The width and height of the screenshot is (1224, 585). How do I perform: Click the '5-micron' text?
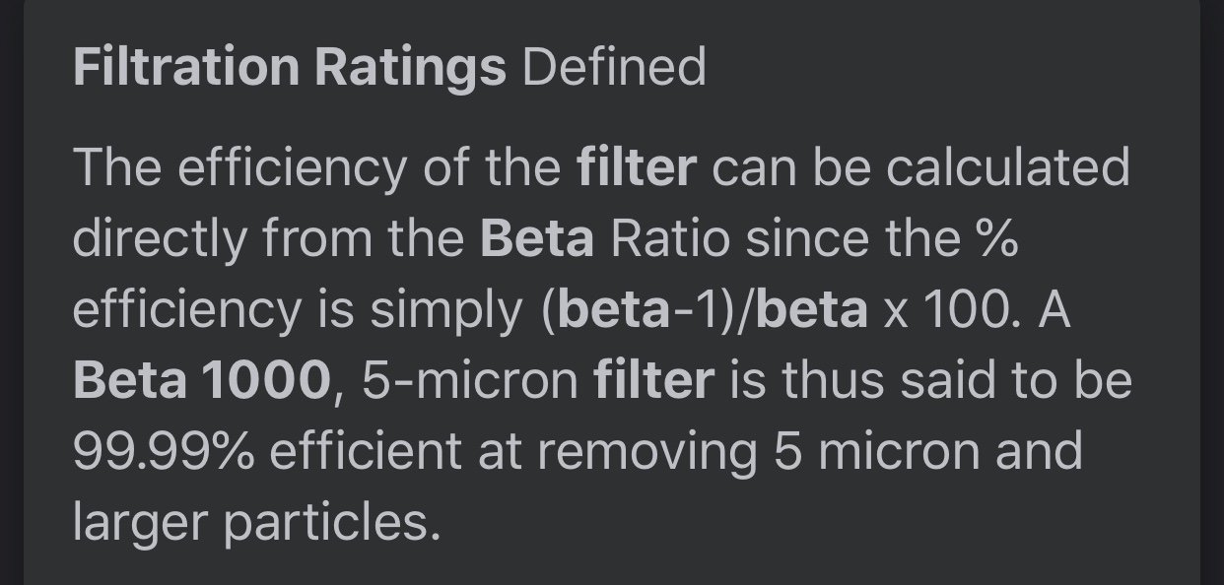coord(469,380)
